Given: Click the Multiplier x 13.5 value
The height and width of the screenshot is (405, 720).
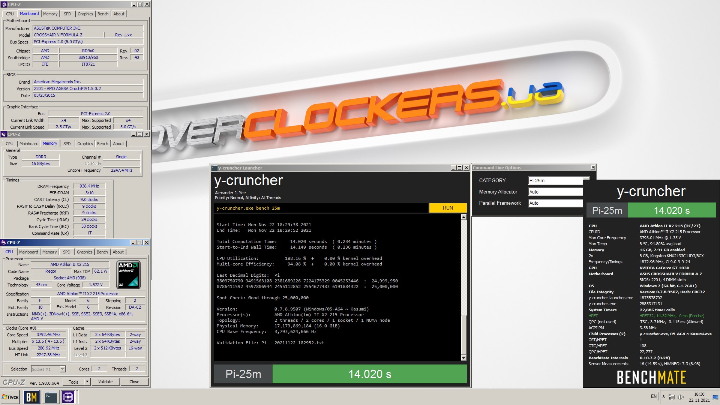Looking at the screenshot, I should (x=48, y=341).
